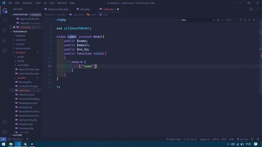Open the Manage gear icon
Viewport: 262px width, 147px height.
5,131
